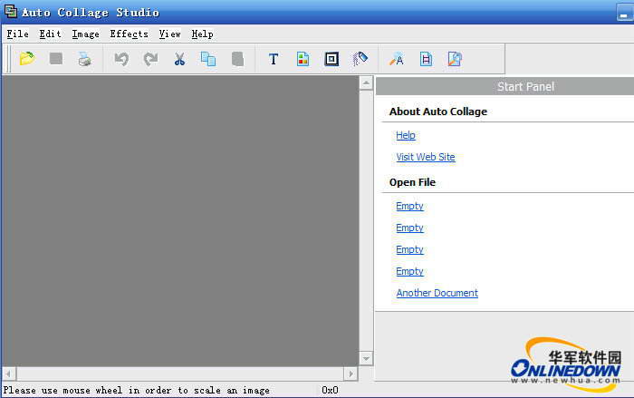The width and height of the screenshot is (634, 398).
Task: Open the Help menu
Action: pyautogui.click(x=202, y=34)
